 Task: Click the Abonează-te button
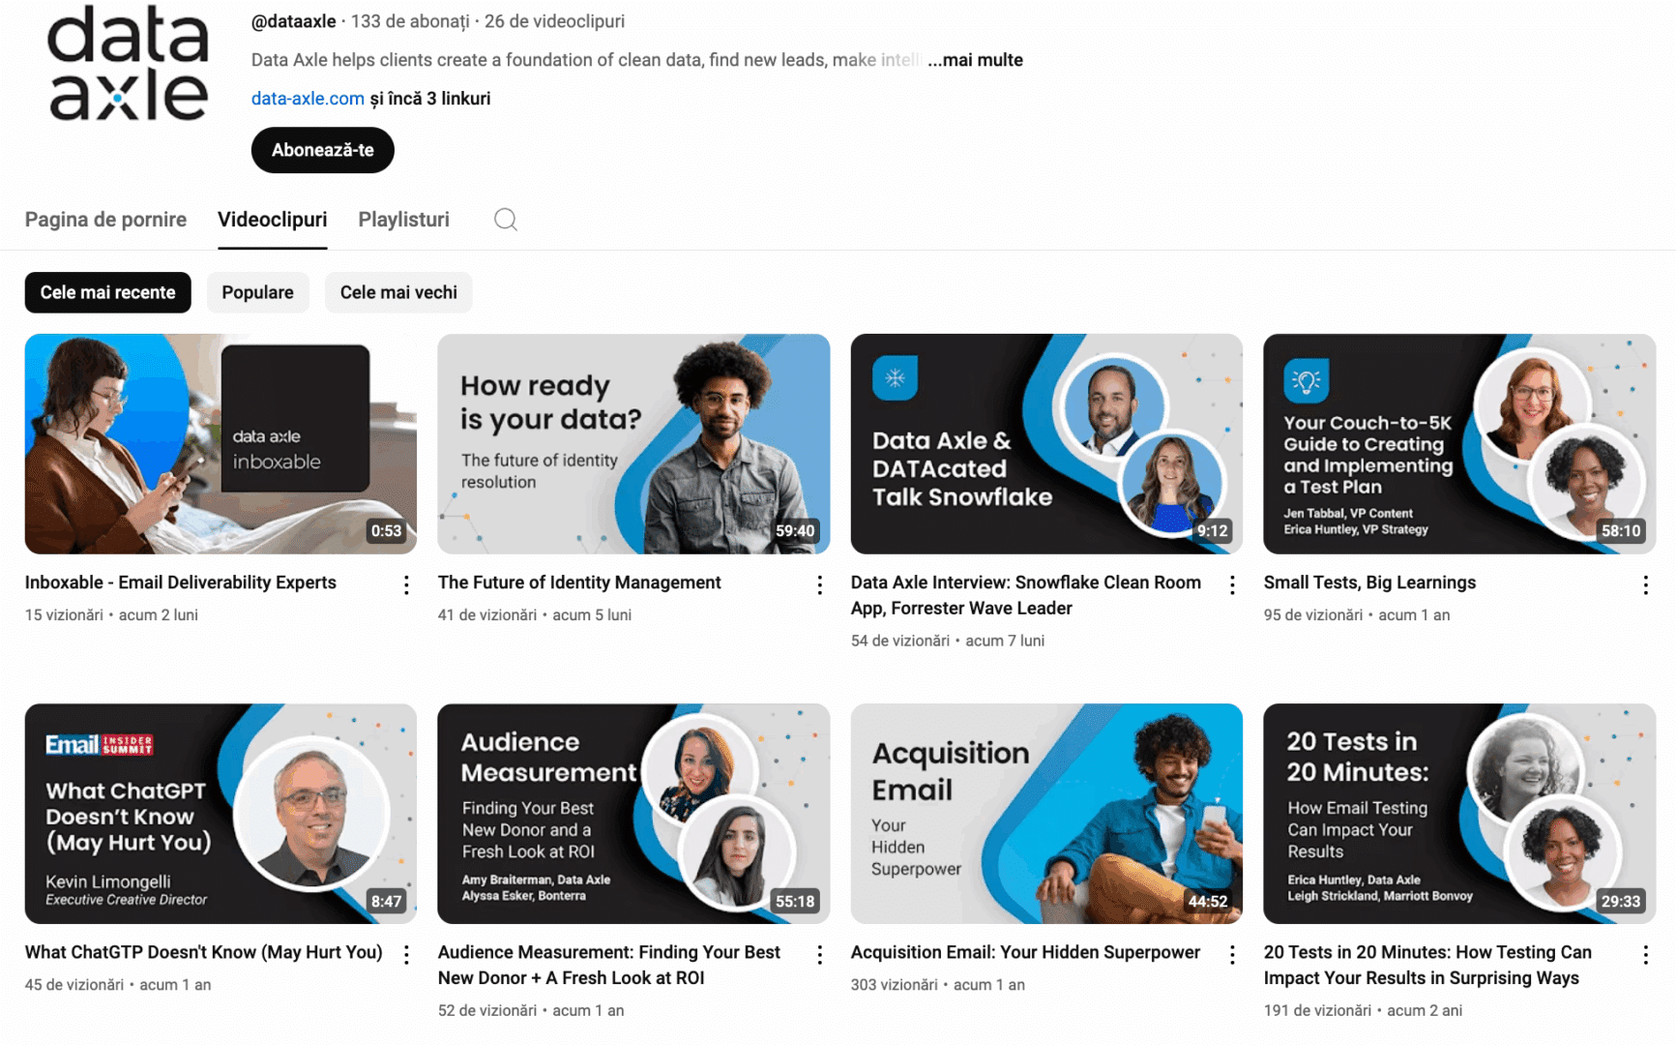(x=322, y=150)
